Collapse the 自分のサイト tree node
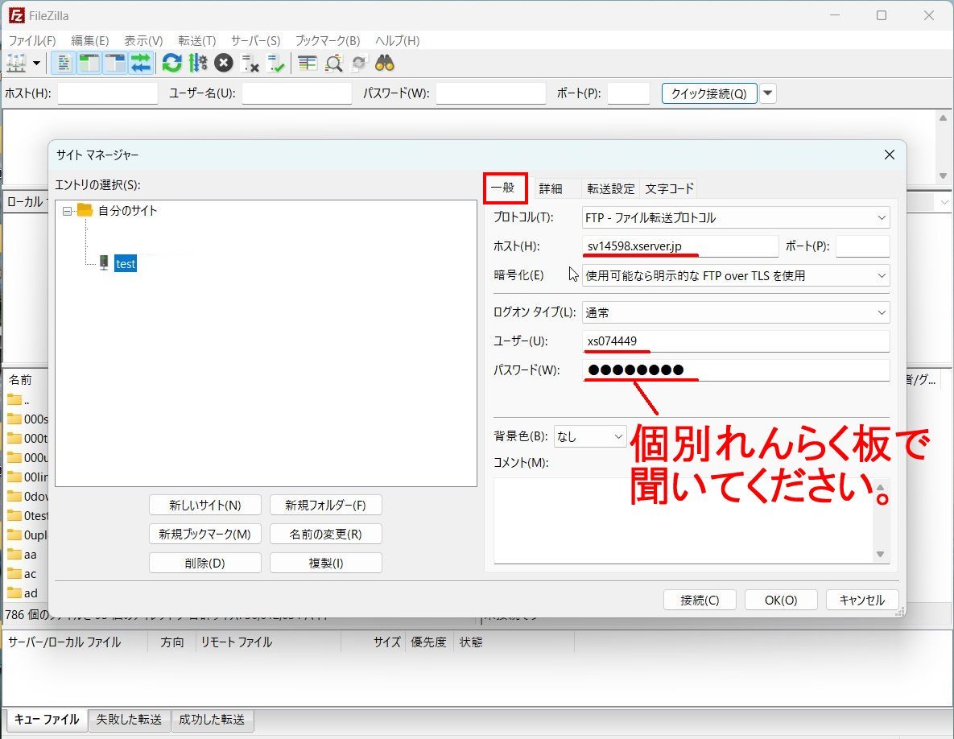The image size is (954, 739). point(67,211)
